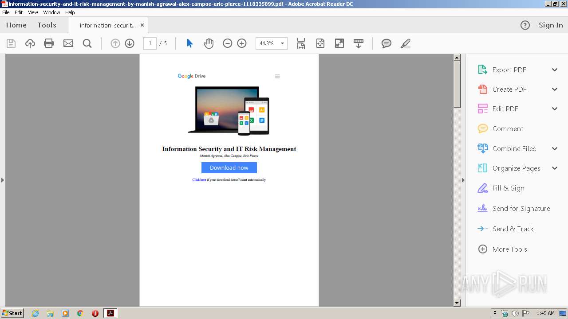
Task: Click the Read mode keyboard icon
Action: click(x=359, y=43)
